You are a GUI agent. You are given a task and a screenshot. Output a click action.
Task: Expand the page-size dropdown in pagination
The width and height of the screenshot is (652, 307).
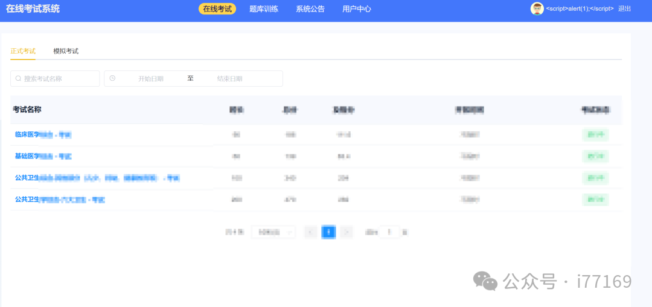point(273,232)
